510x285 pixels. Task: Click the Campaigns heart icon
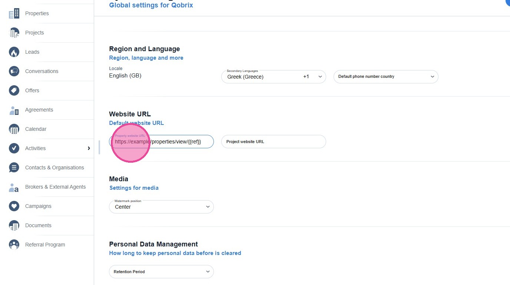pyautogui.click(x=14, y=206)
